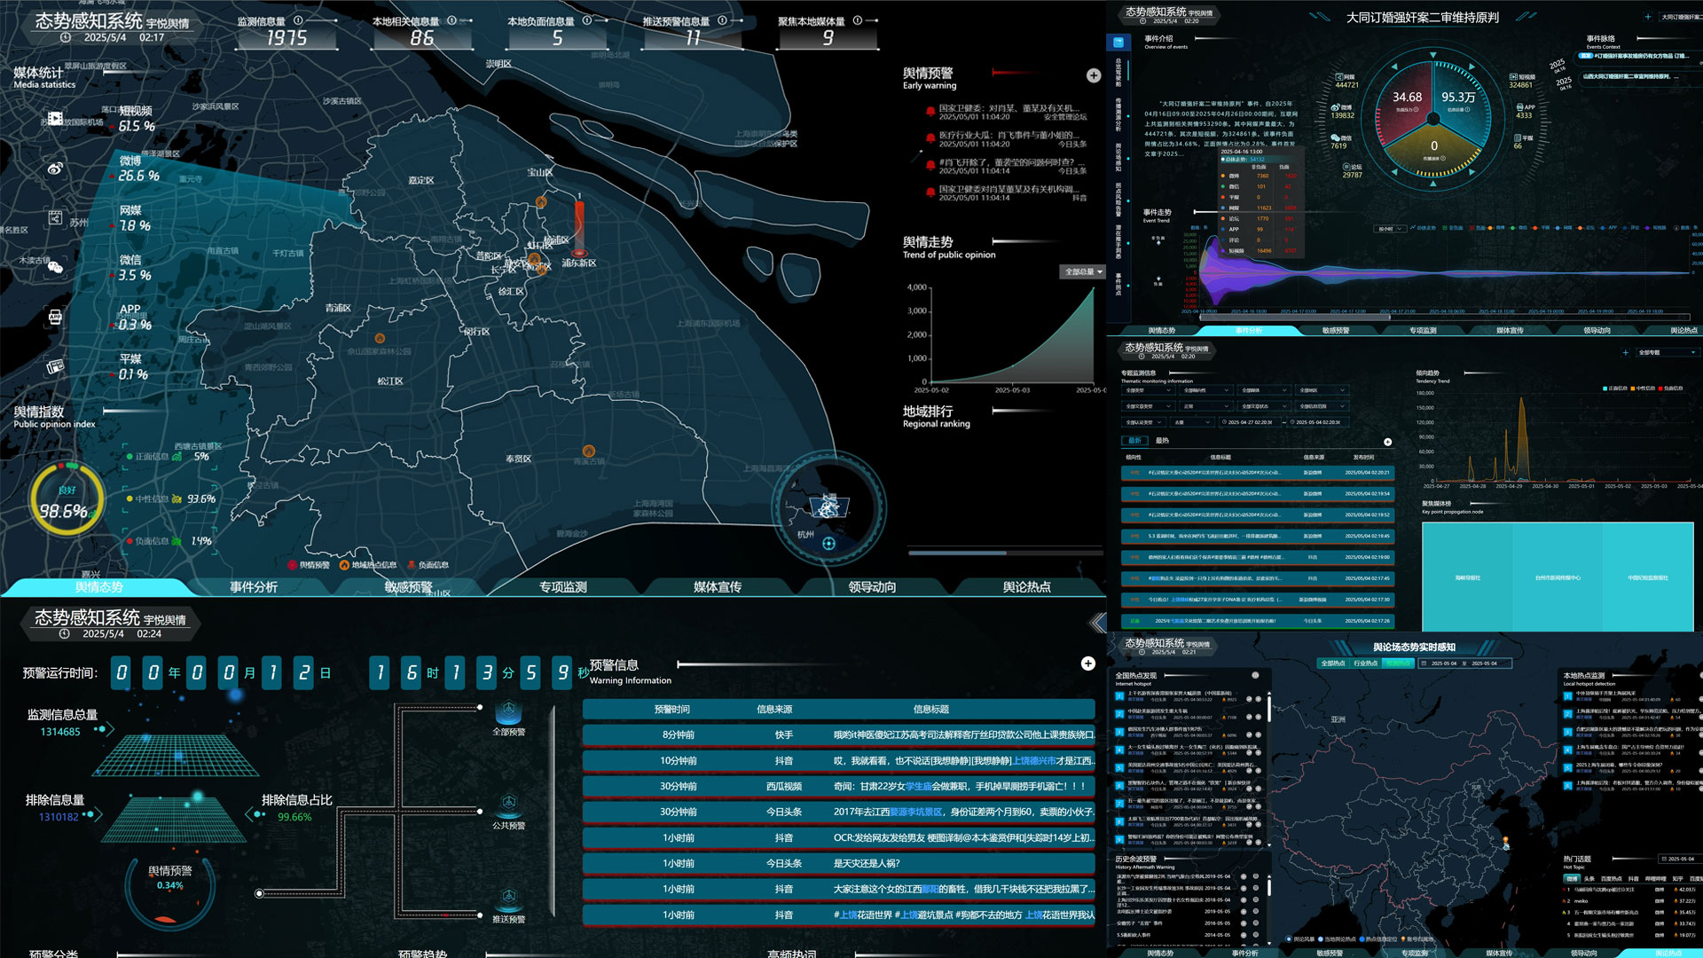Image resolution: width=1703 pixels, height=958 pixels.
Task: Click the 平媒 newspaper icon
Action: [x=55, y=366]
